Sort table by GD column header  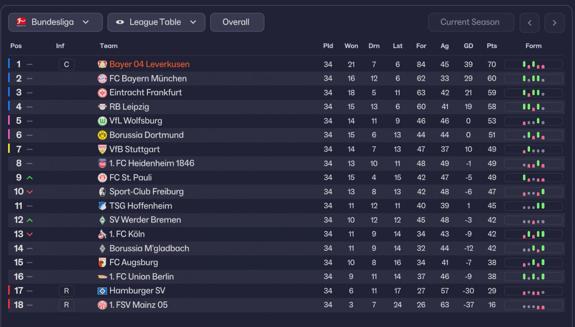click(469, 46)
